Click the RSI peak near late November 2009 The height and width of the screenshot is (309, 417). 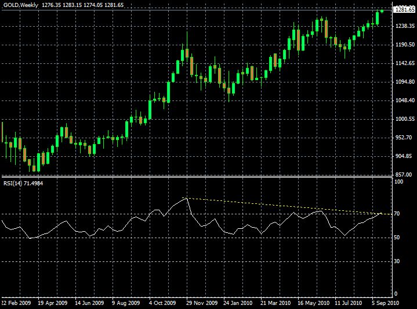pyautogui.click(x=186, y=199)
